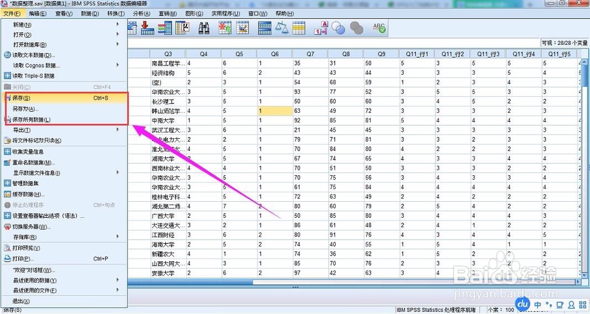
Task: Choose 保存所有数据(L) menu entry
Action: 65,120
